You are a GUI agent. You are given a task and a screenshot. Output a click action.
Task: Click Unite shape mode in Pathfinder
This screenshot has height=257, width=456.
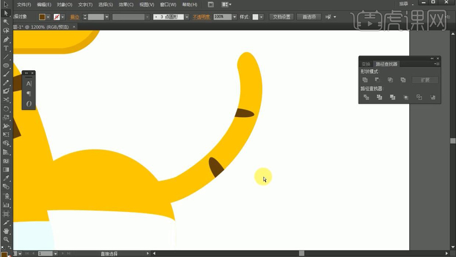365,79
